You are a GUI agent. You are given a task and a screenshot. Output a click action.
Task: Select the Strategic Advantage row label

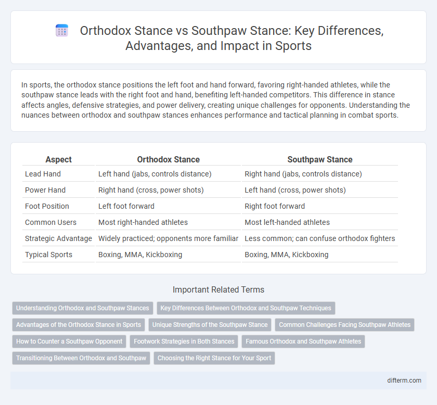pos(58,238)
